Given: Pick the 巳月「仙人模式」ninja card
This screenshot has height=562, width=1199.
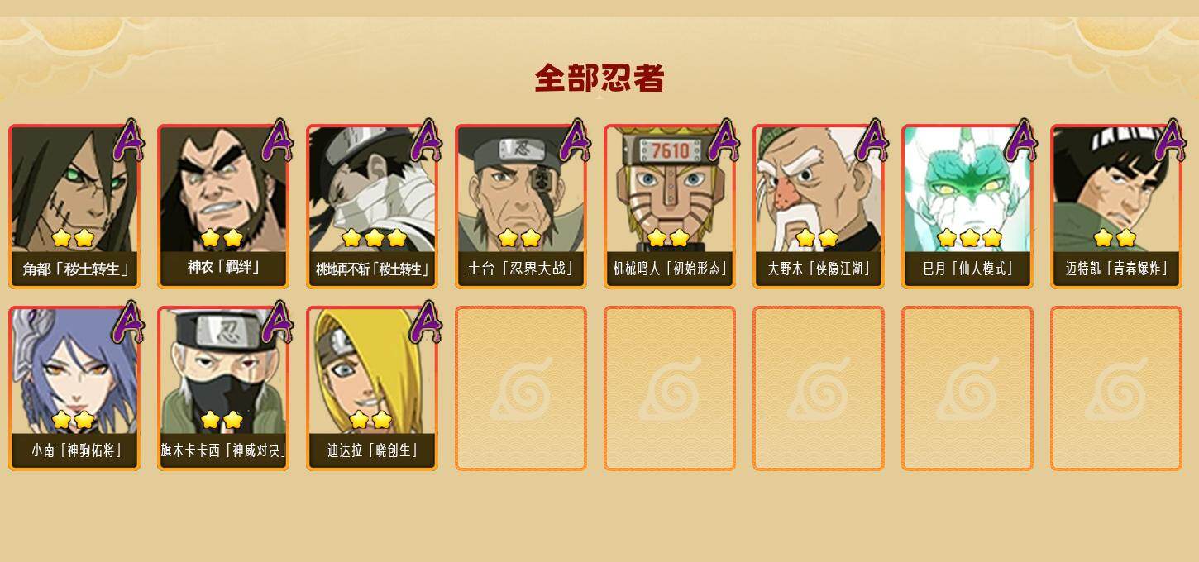Looking at the screenshot, I should [x=967, y=207].
